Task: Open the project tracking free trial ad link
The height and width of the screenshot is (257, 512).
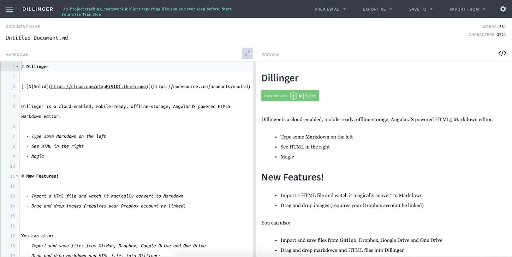Action: click(x=146, y=12)
